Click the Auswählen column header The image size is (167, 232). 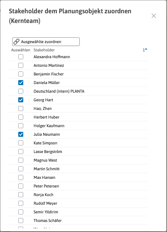(21, 50)
